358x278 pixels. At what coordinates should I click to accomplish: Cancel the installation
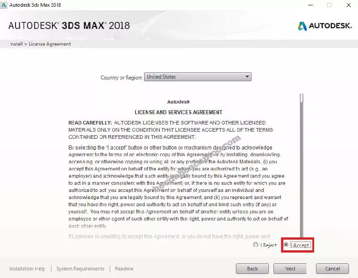click(332, 269)
